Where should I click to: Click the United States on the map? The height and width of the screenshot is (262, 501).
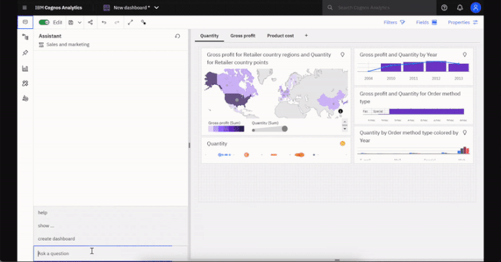point(237,99)
